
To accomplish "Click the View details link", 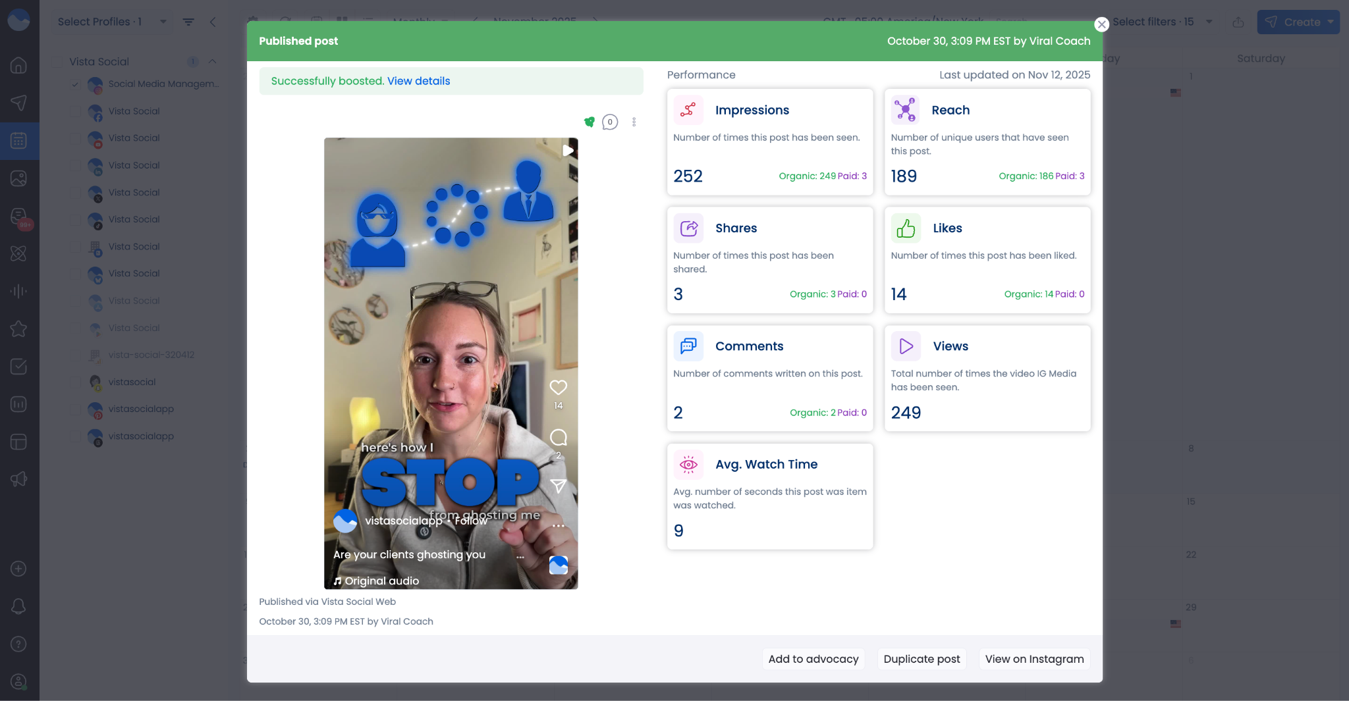I will tap(418, 81).
